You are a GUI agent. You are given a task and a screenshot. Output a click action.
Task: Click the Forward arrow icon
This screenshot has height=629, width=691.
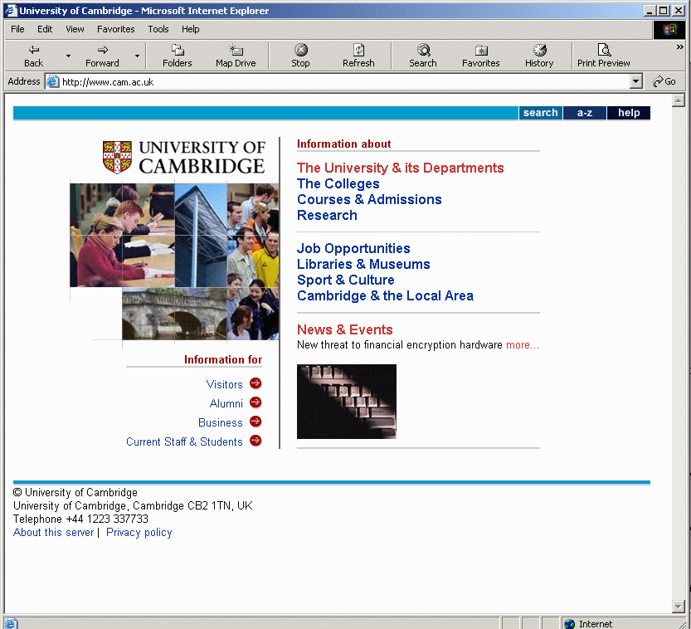pyautogui.click(x=102, y=50)
